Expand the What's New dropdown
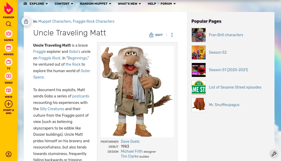Viewport: 281px width, 161px height. 129,4
